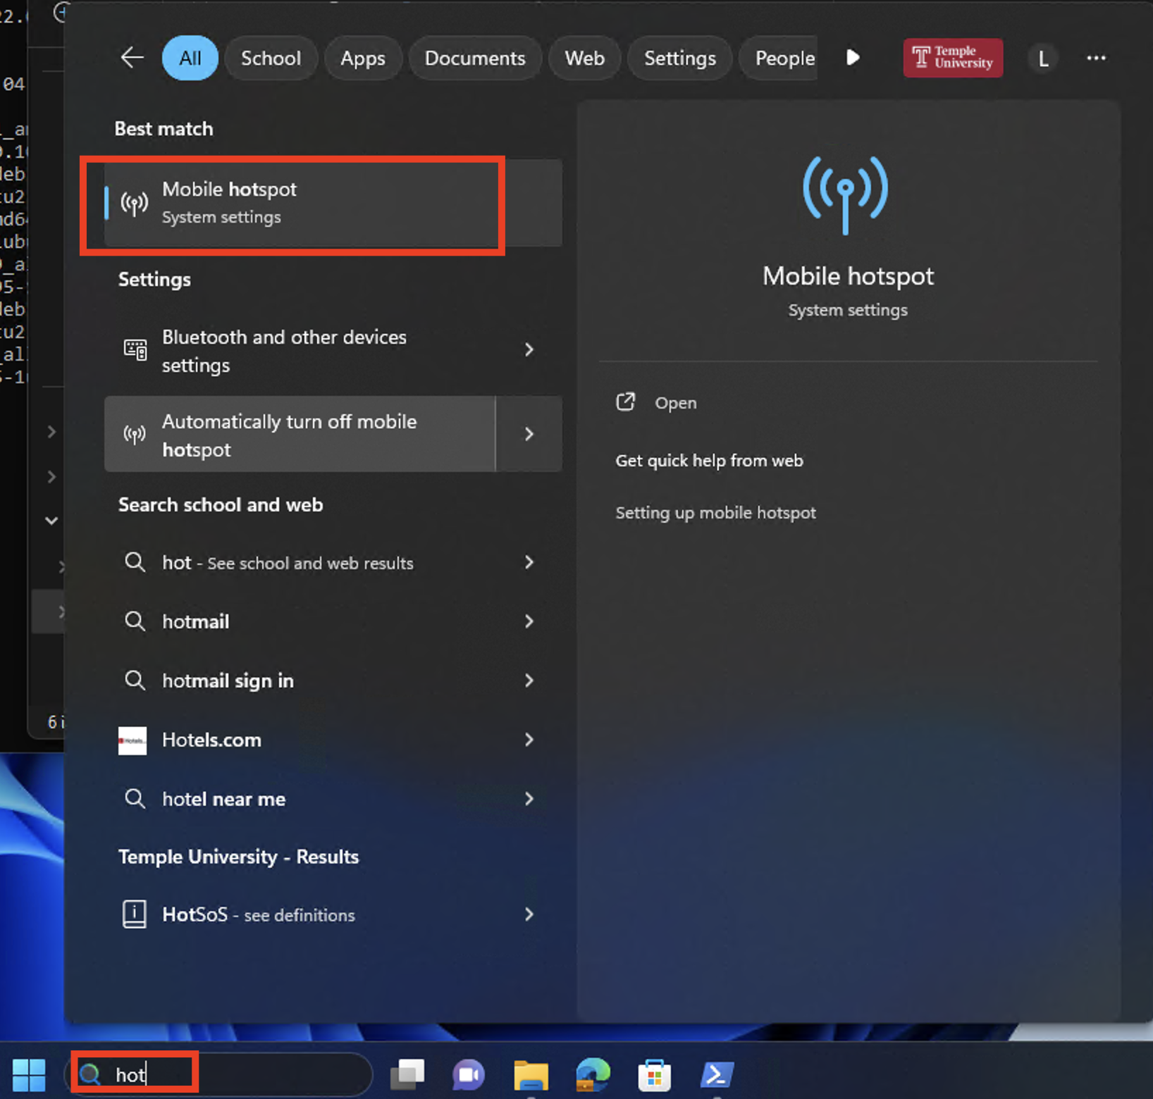Screen dimensions: 1153x1099
Task: Click the Temple University organization badge
Action: [x=952, y=58]
